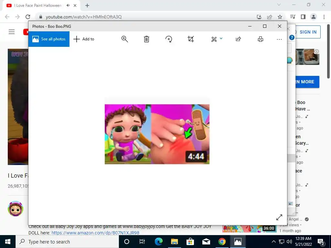Open YouTube hamburger guide menu
Image resolution: width=331 pixels, height=248 pixels.
click(x=12, y=32)
